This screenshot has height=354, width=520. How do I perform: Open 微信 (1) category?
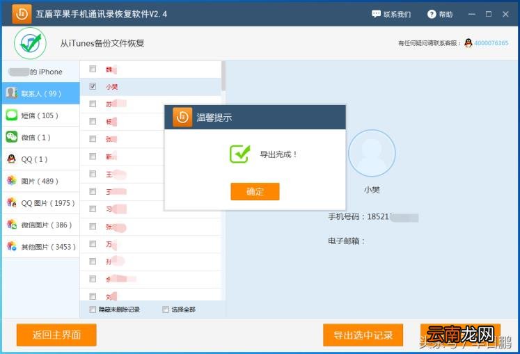pos(41,137)
